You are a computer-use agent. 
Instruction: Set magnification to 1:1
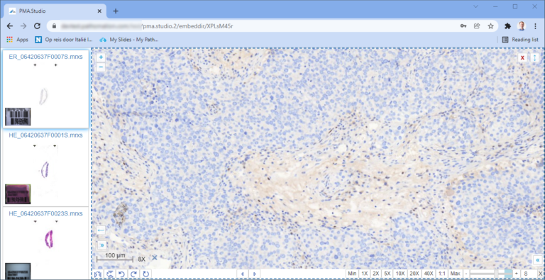442,274
